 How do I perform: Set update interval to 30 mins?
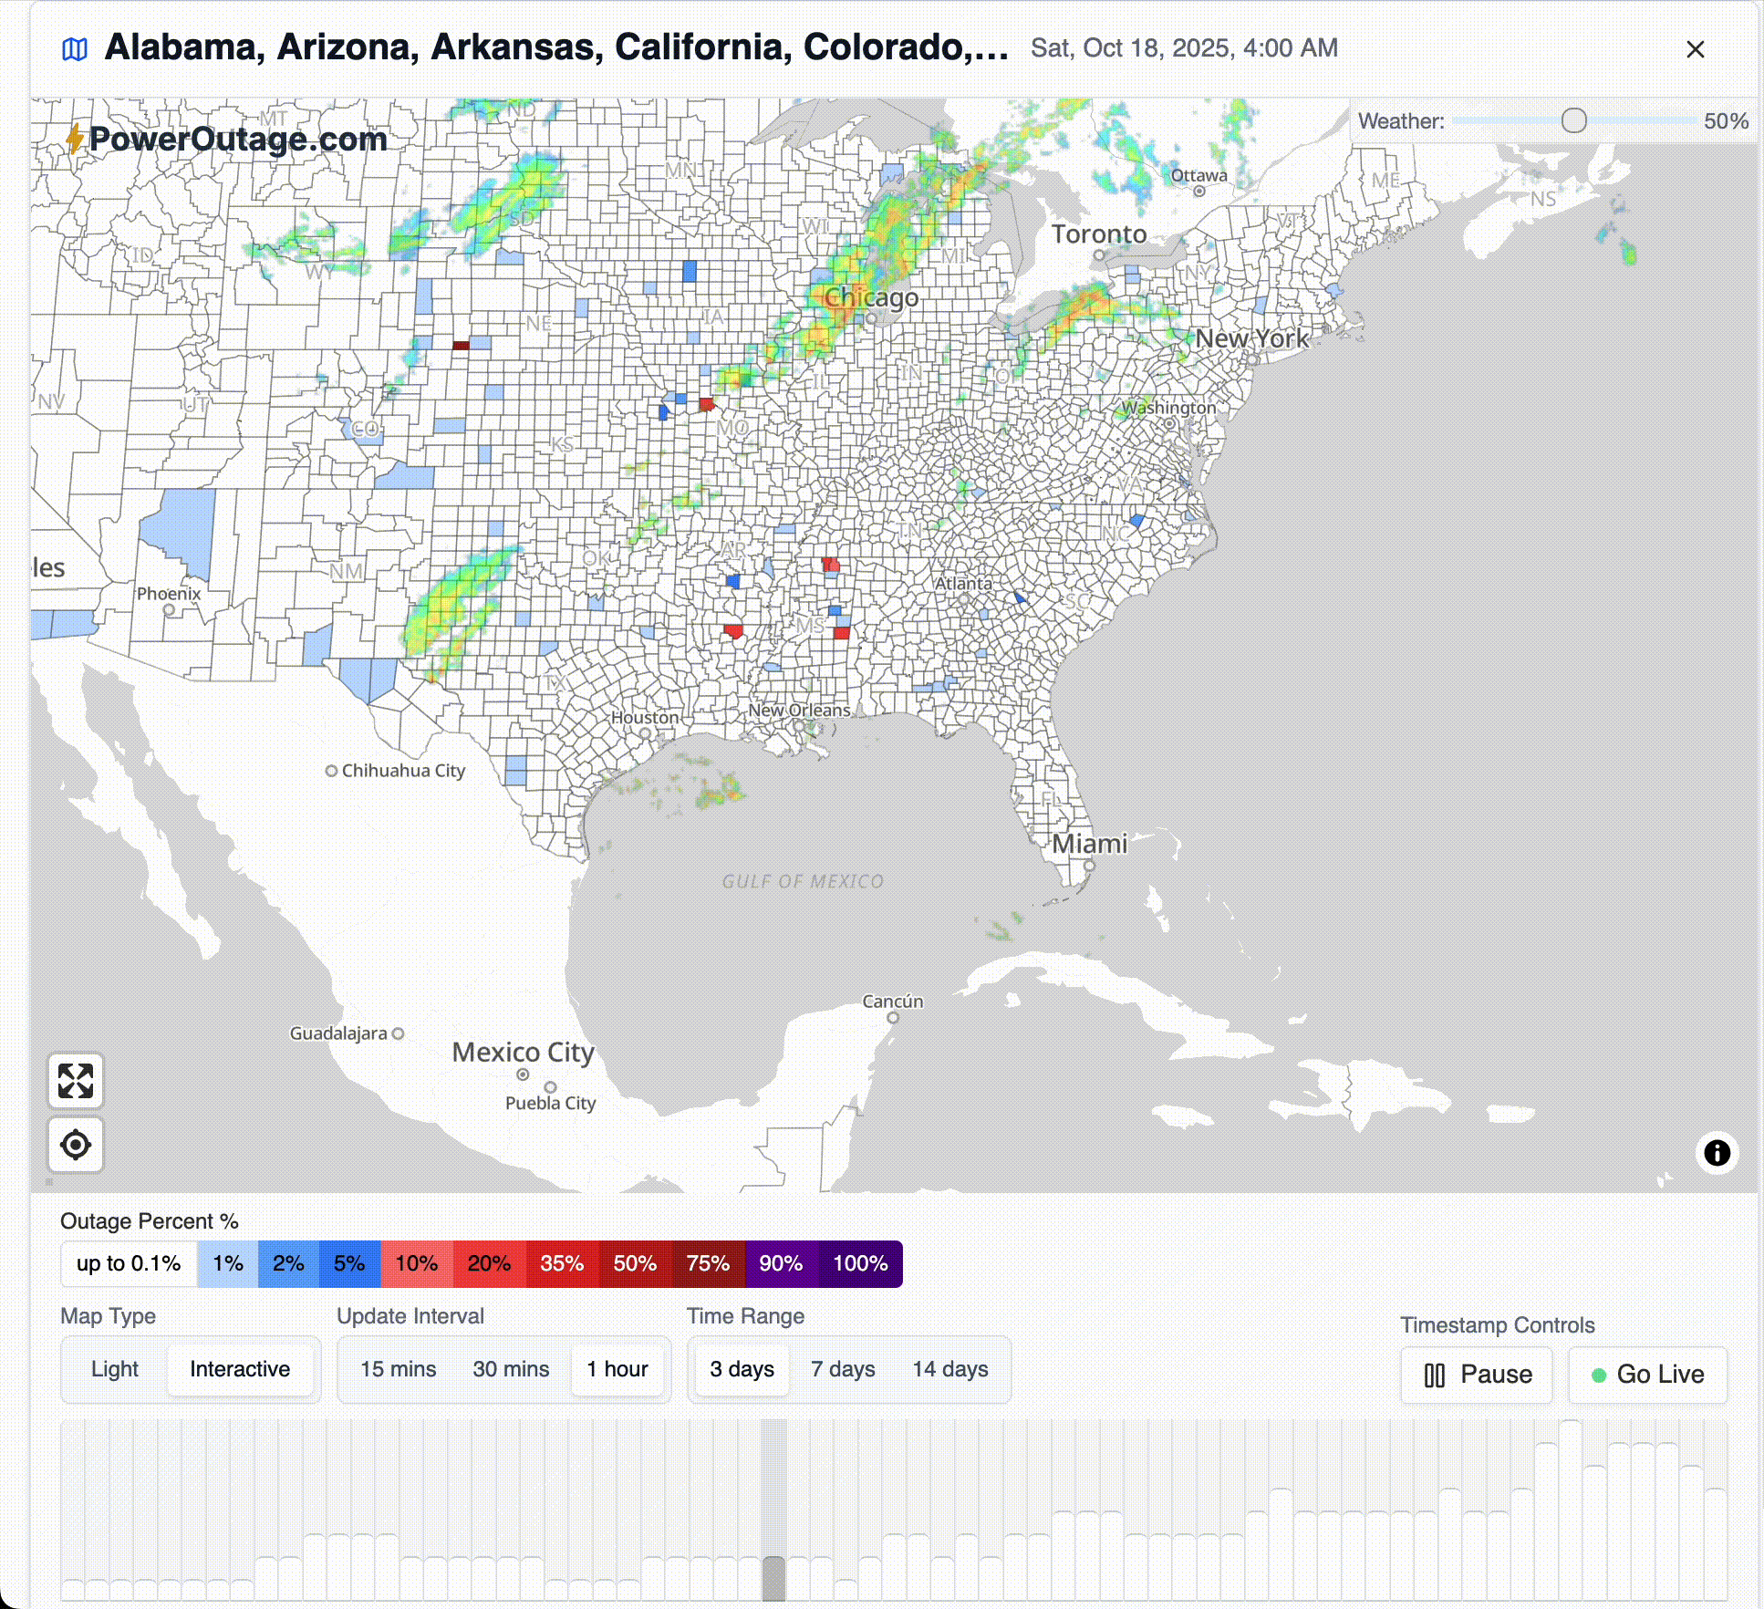click(x=511, y=1369)
